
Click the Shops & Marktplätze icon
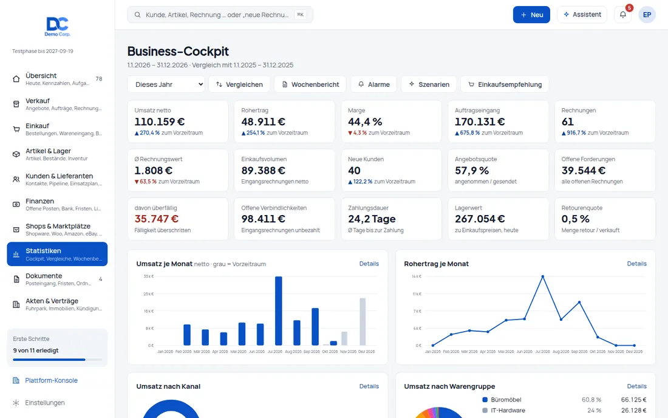(16, 230)
